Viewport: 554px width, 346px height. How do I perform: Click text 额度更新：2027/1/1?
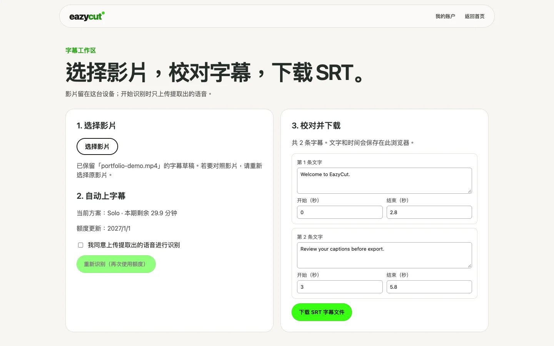(x=103, y=228)
